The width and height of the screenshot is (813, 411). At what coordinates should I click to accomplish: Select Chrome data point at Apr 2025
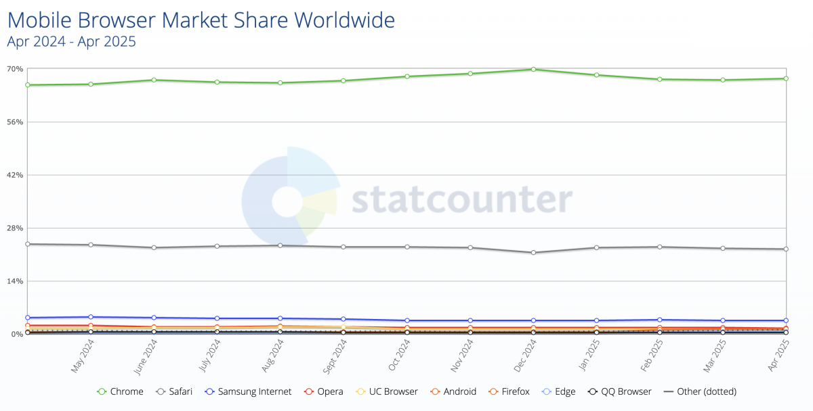click(786, 78)
